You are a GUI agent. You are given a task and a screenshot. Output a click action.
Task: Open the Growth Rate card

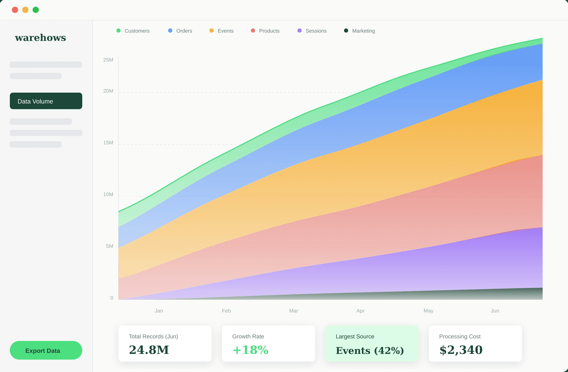(268, 344)
